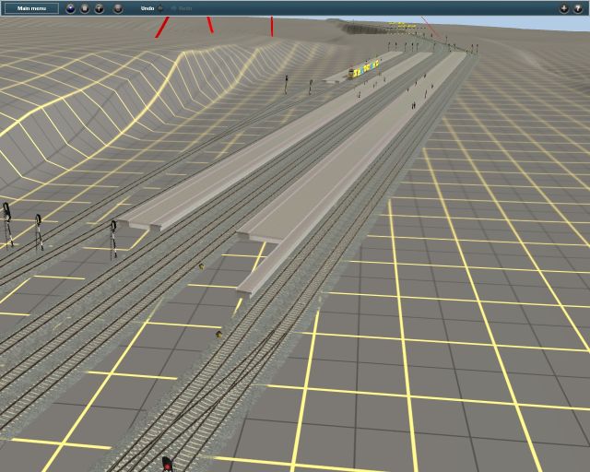Image resolution: width=590 pixels, height=472 pixels.
Task: Select the yellow train at far platform
Action: [x=364, y=69]
